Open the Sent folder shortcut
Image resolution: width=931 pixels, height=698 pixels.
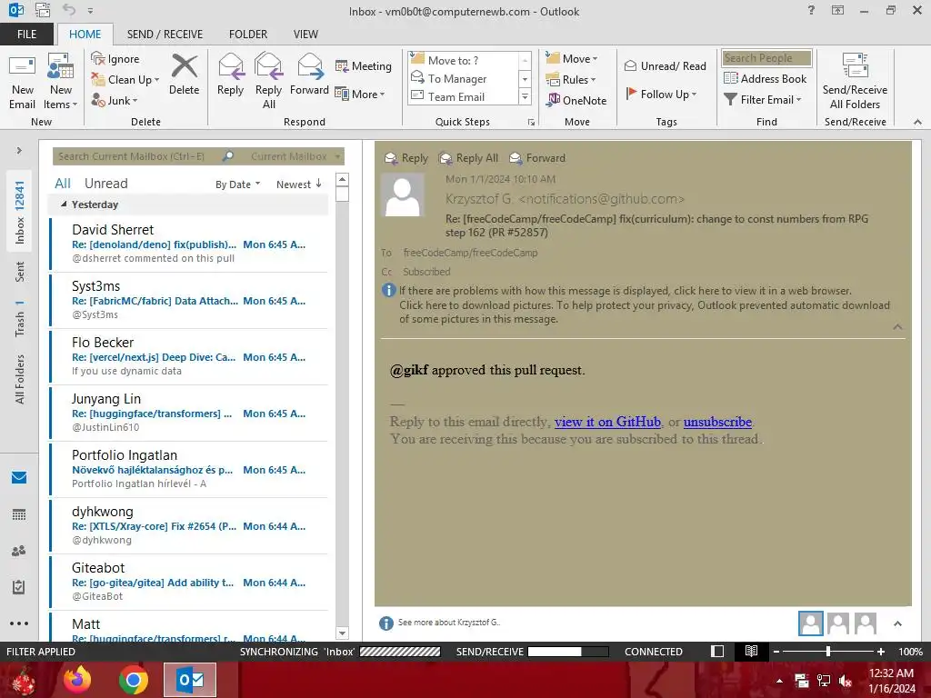(19, 271)
